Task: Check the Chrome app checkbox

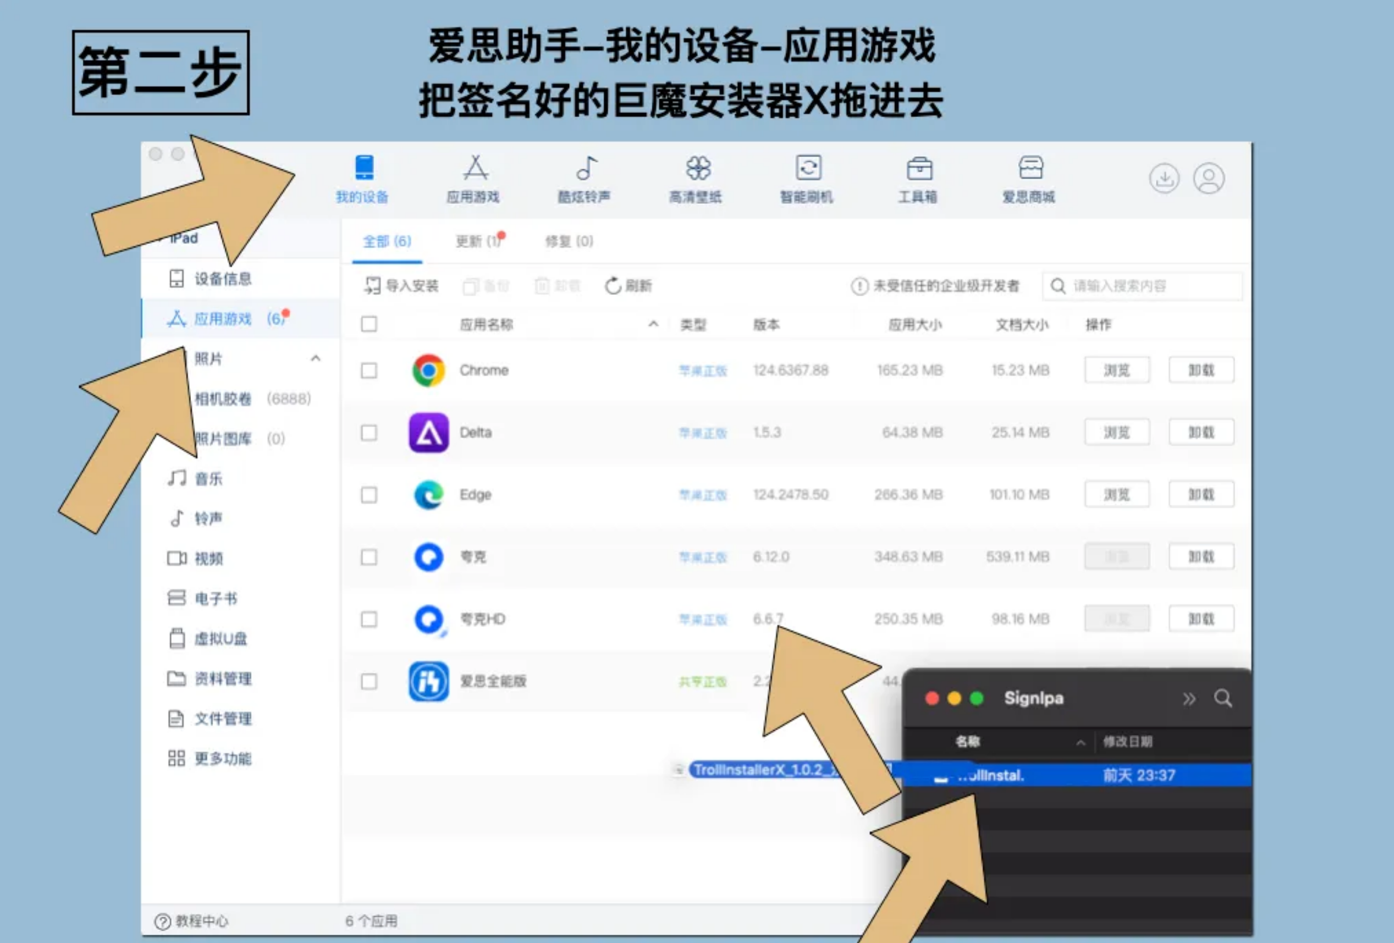Action: click(369, 371)
